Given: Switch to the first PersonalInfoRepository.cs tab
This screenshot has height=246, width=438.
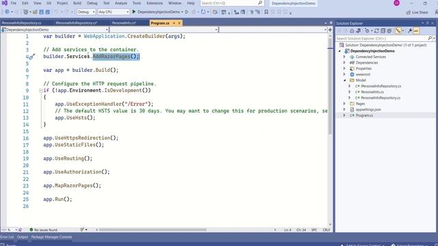Looking at the screenshot, I should (21, 23).
